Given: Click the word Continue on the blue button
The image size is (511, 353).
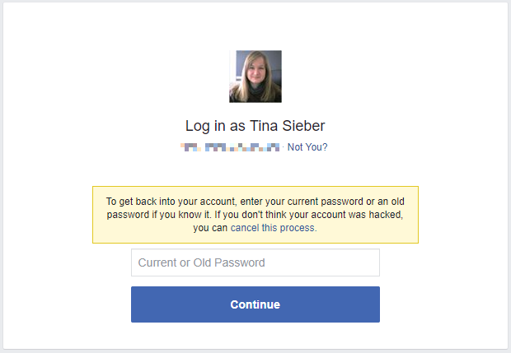Looking at the screenshot, I should (255, 304).
